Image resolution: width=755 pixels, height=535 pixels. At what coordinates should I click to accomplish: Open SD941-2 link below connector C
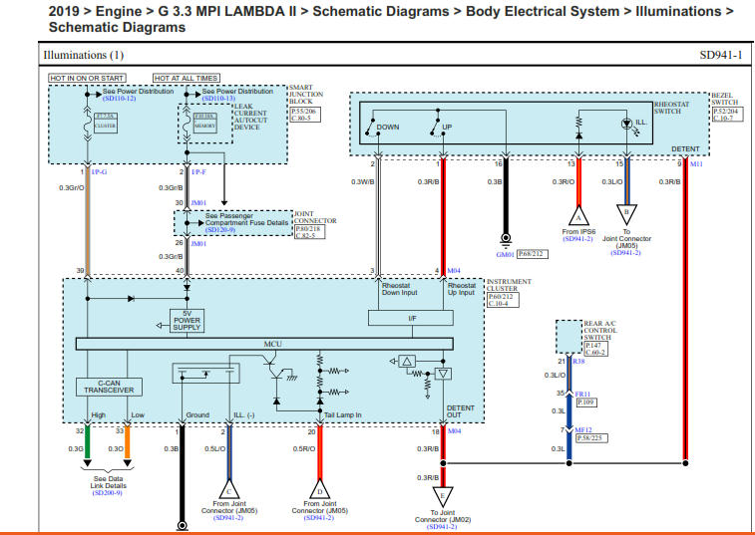pos(228,518)
